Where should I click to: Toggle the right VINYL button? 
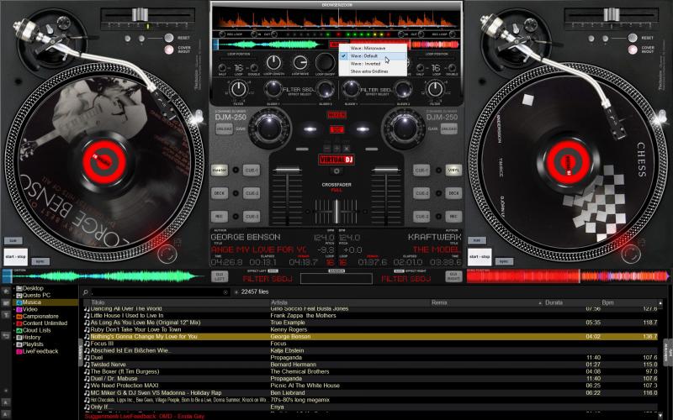point(453,171)
